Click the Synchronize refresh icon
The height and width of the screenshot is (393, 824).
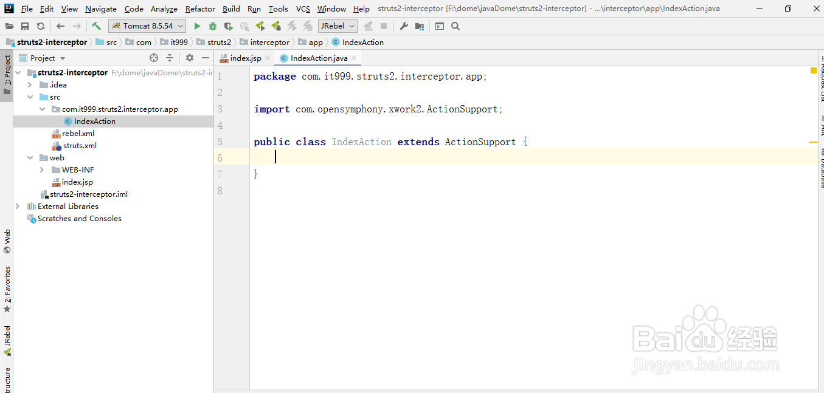click(41, 26)
